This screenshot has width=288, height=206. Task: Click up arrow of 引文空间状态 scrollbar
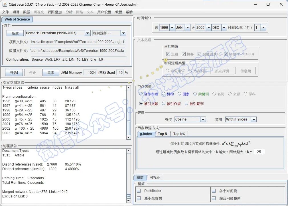coord(129,87)
